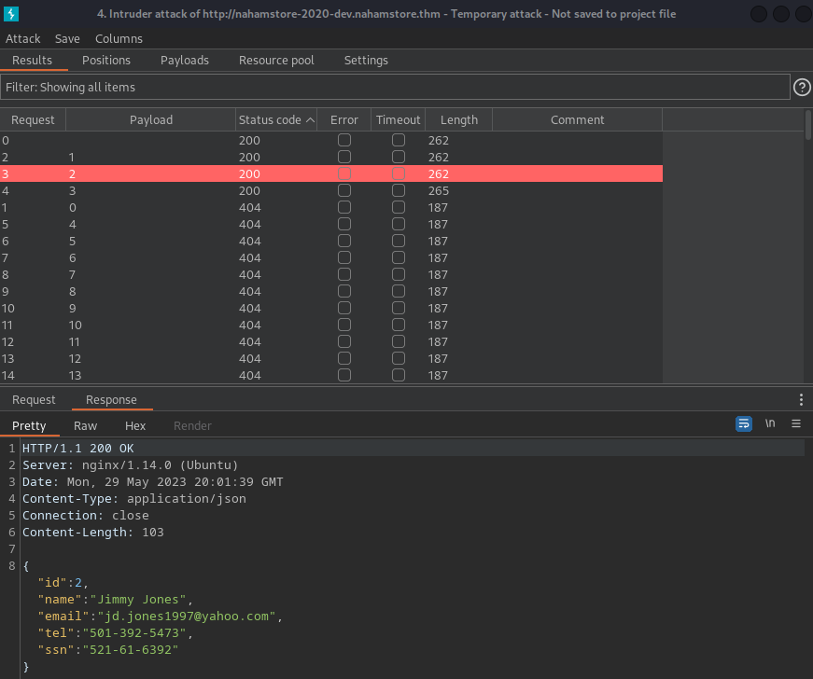This screenshot has width=813, height=679.
Task: Sort by the Status code column header
Action: coord(276,119)
